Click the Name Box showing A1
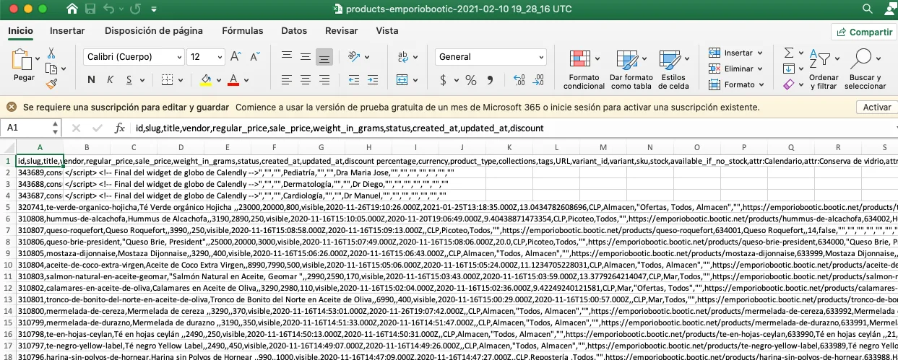The image size is (898, 360). click(31, 128)
